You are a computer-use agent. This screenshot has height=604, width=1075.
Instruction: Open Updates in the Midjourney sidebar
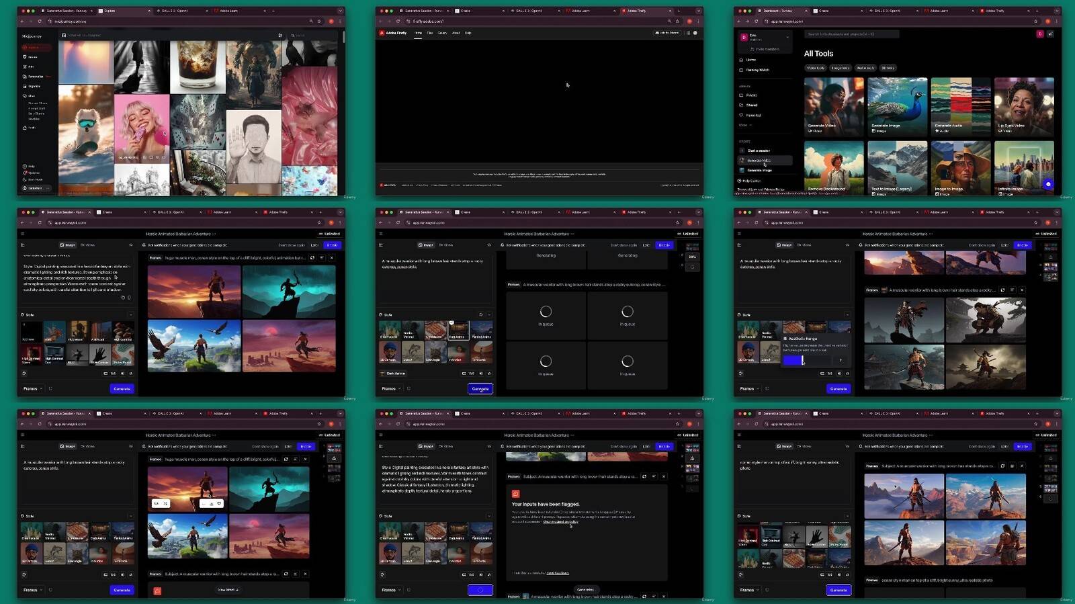32,173
